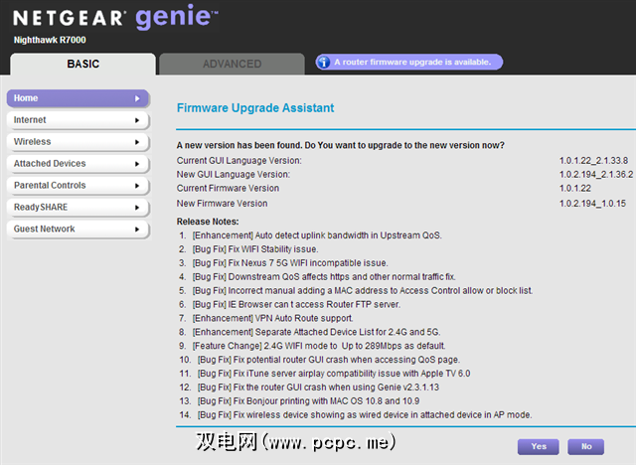Select the new firmware version 1.0.2.194_1.0.15
This screenshot has width=636, height=465.
(x=592, y=203)
